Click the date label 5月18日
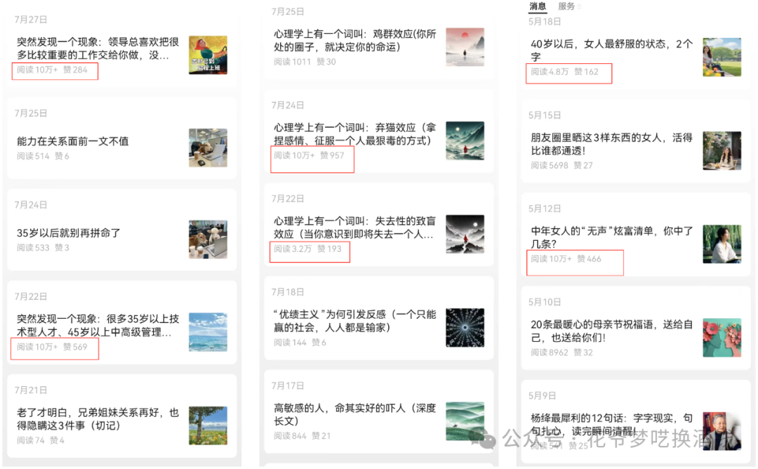This screenshot has width=758, height=469. click(x=545, y=22)
